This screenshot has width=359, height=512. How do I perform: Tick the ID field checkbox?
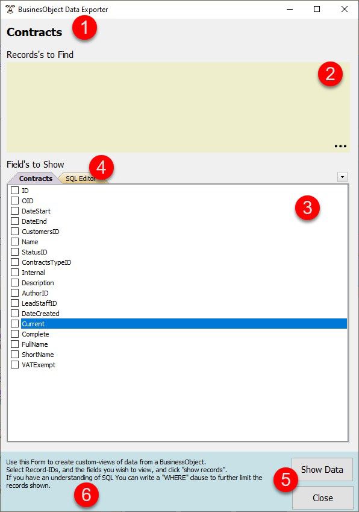14,190
